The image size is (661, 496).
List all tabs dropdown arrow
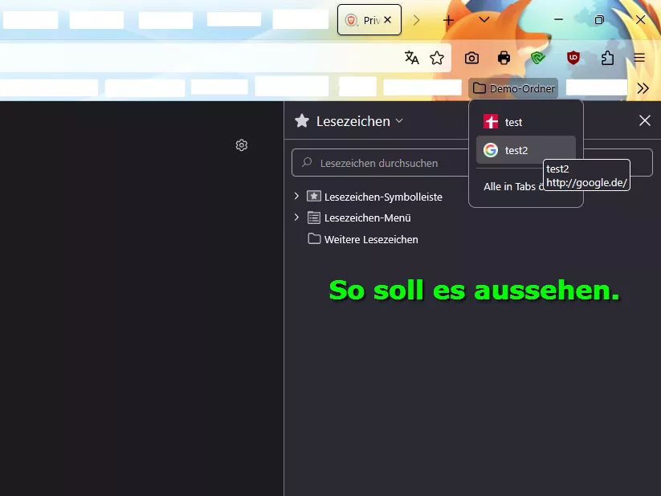point(484,20)
